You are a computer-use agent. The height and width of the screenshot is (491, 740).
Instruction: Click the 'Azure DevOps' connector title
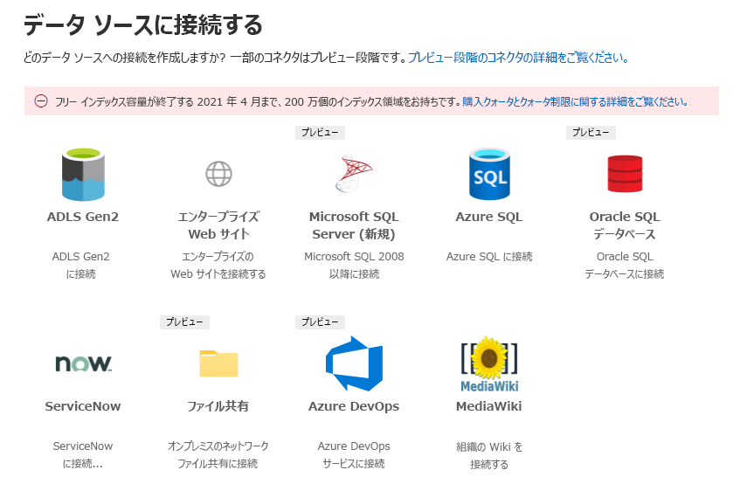pos(354,406)
